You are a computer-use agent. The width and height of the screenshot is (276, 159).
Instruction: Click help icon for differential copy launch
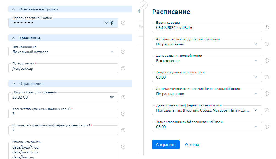click(x=267, y=127)
